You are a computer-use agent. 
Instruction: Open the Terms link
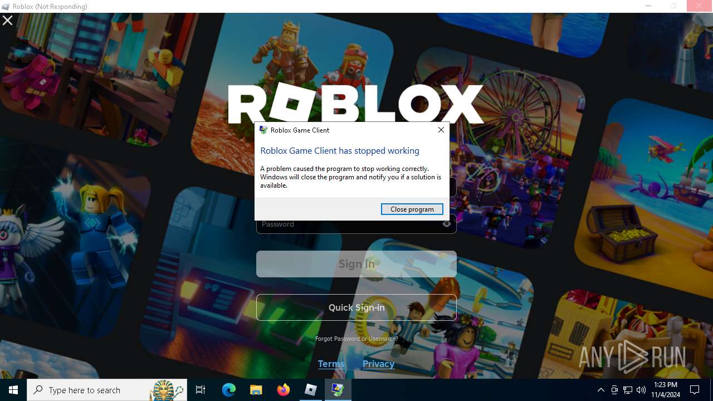tap(331, 364)
